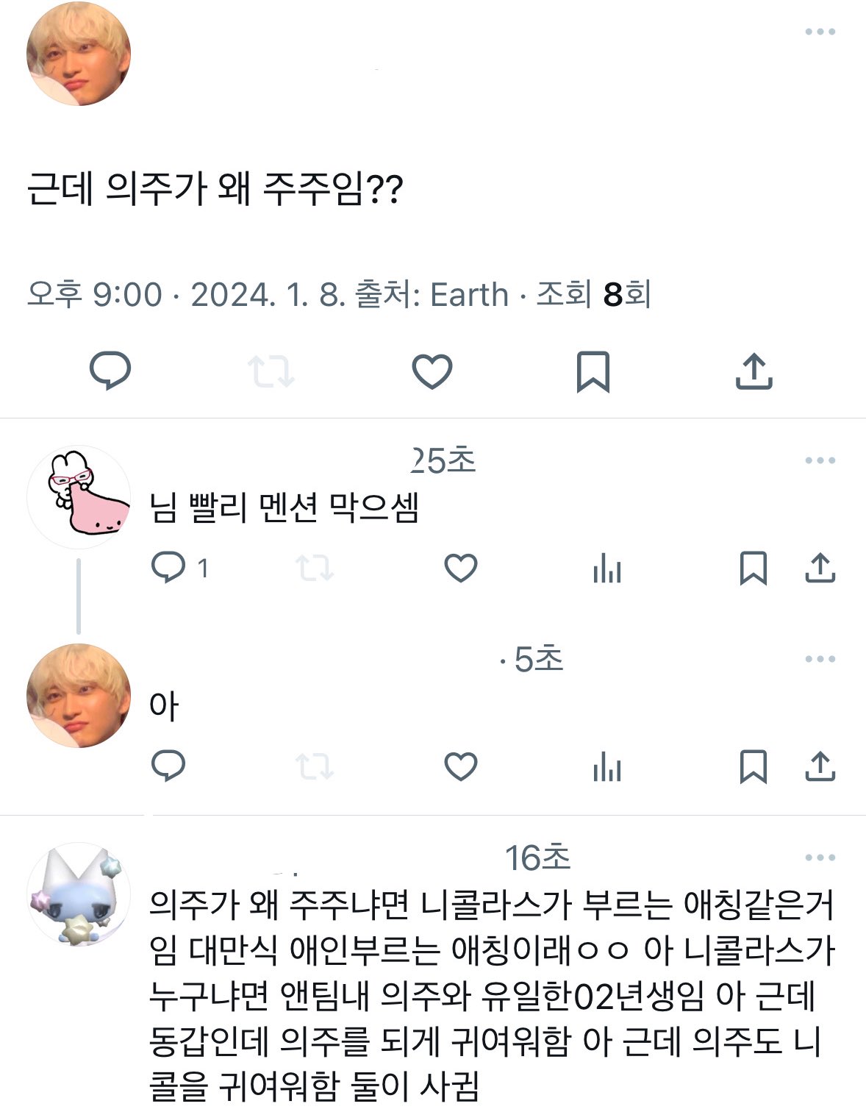Screen dimensions: 866x1112
Task: Reply to the main tweet
Action: (110, 370)
